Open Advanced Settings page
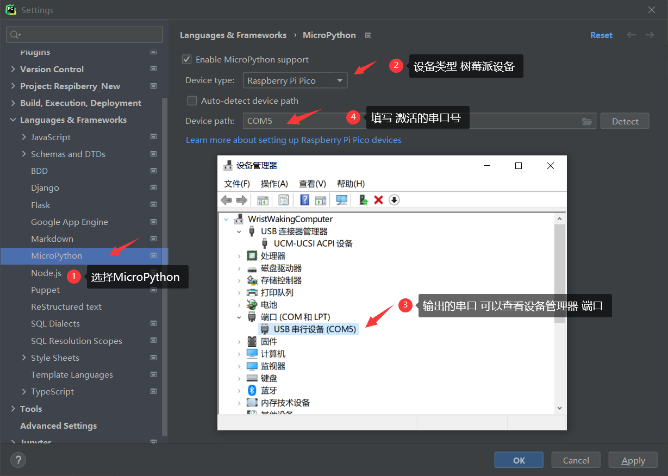 coord(58,425)
